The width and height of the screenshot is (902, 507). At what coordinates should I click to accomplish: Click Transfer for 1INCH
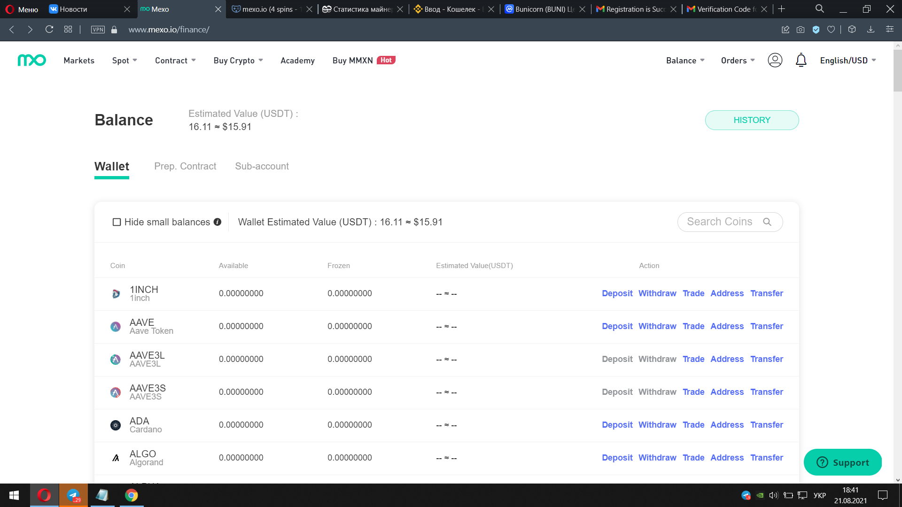[x=767, y=293]
